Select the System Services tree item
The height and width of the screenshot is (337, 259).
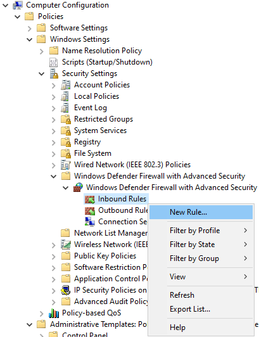click(101, 130)
